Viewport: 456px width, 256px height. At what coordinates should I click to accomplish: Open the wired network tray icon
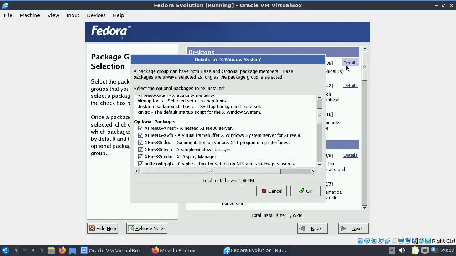coord(425,250)
